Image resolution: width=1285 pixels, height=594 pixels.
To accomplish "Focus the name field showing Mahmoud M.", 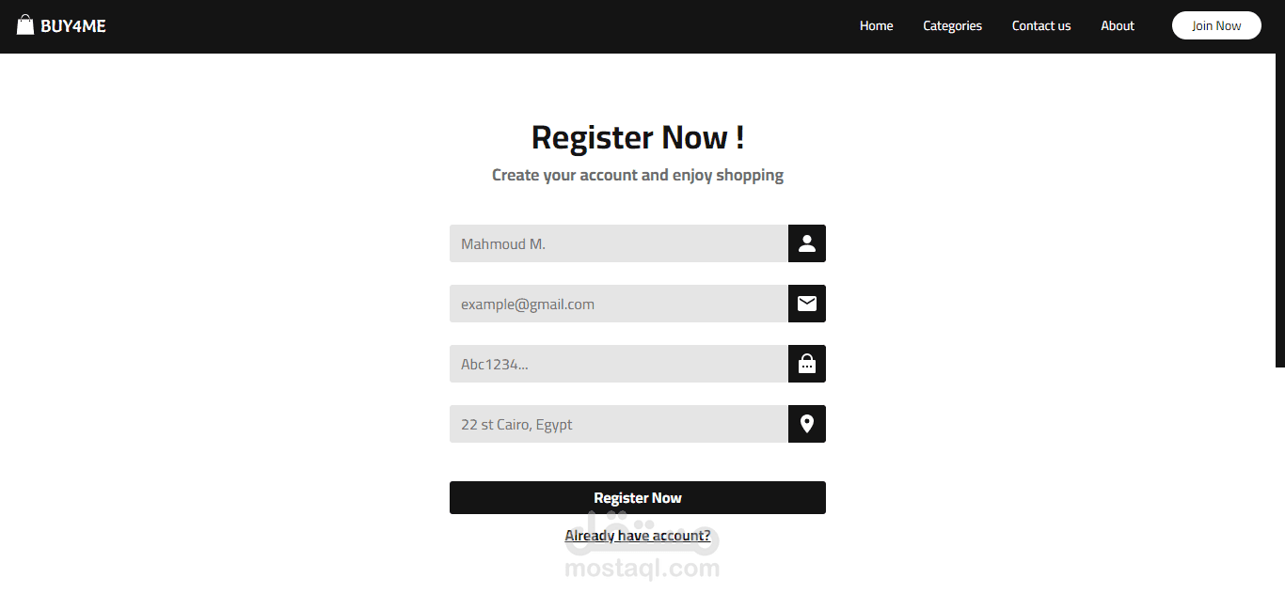I will [618, 243].
